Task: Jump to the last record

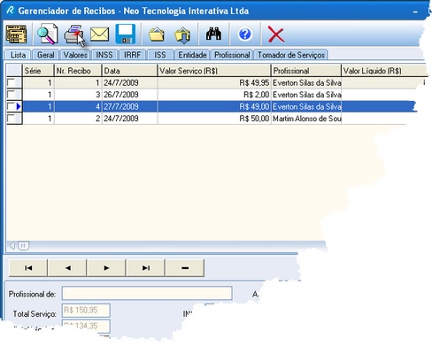Action: coord(146,268)
